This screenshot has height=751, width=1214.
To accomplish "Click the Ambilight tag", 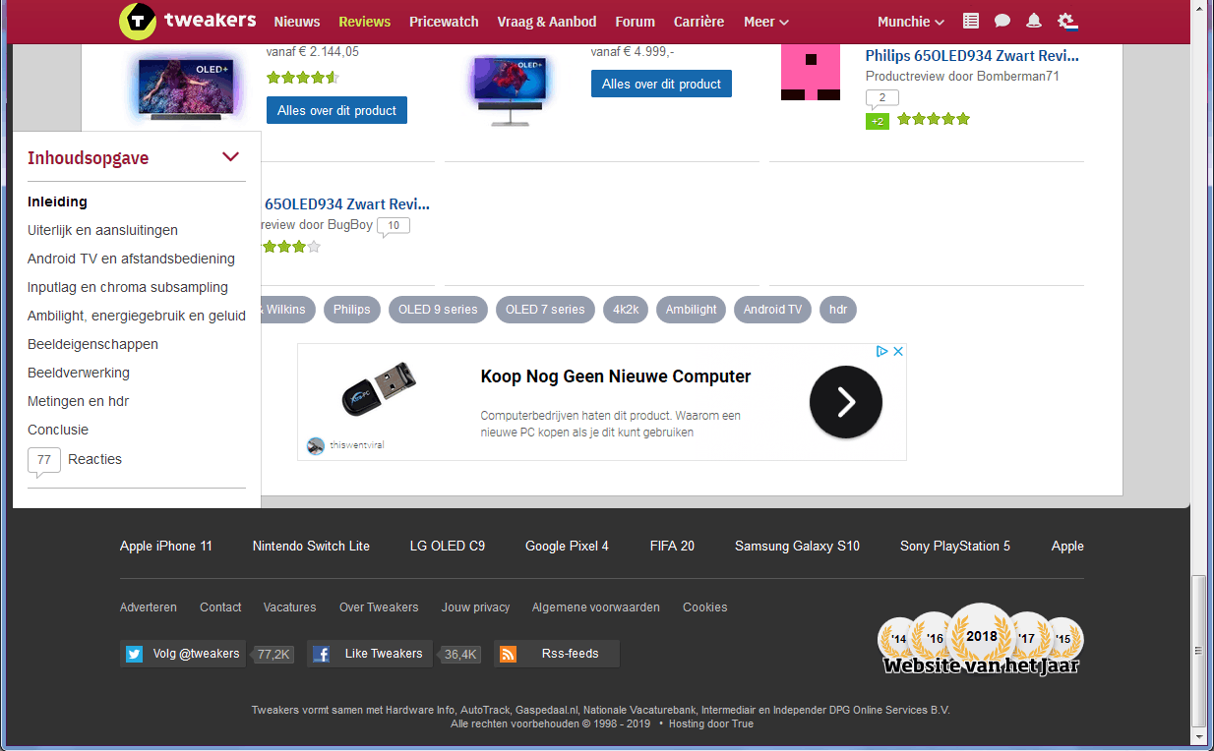I will tap(691, 310).
